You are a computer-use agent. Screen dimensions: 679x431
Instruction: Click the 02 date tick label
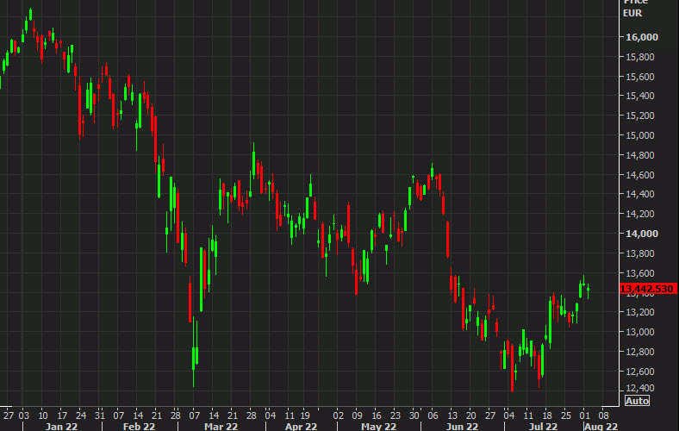point(338,415)
